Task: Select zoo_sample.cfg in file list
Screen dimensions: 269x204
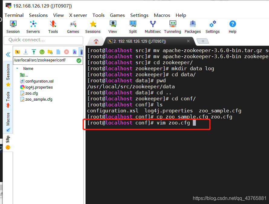Action: 36,99
